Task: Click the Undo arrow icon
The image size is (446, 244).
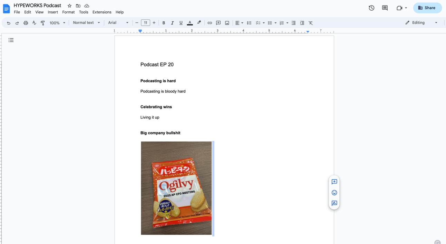Action: [x=8, y=23]
